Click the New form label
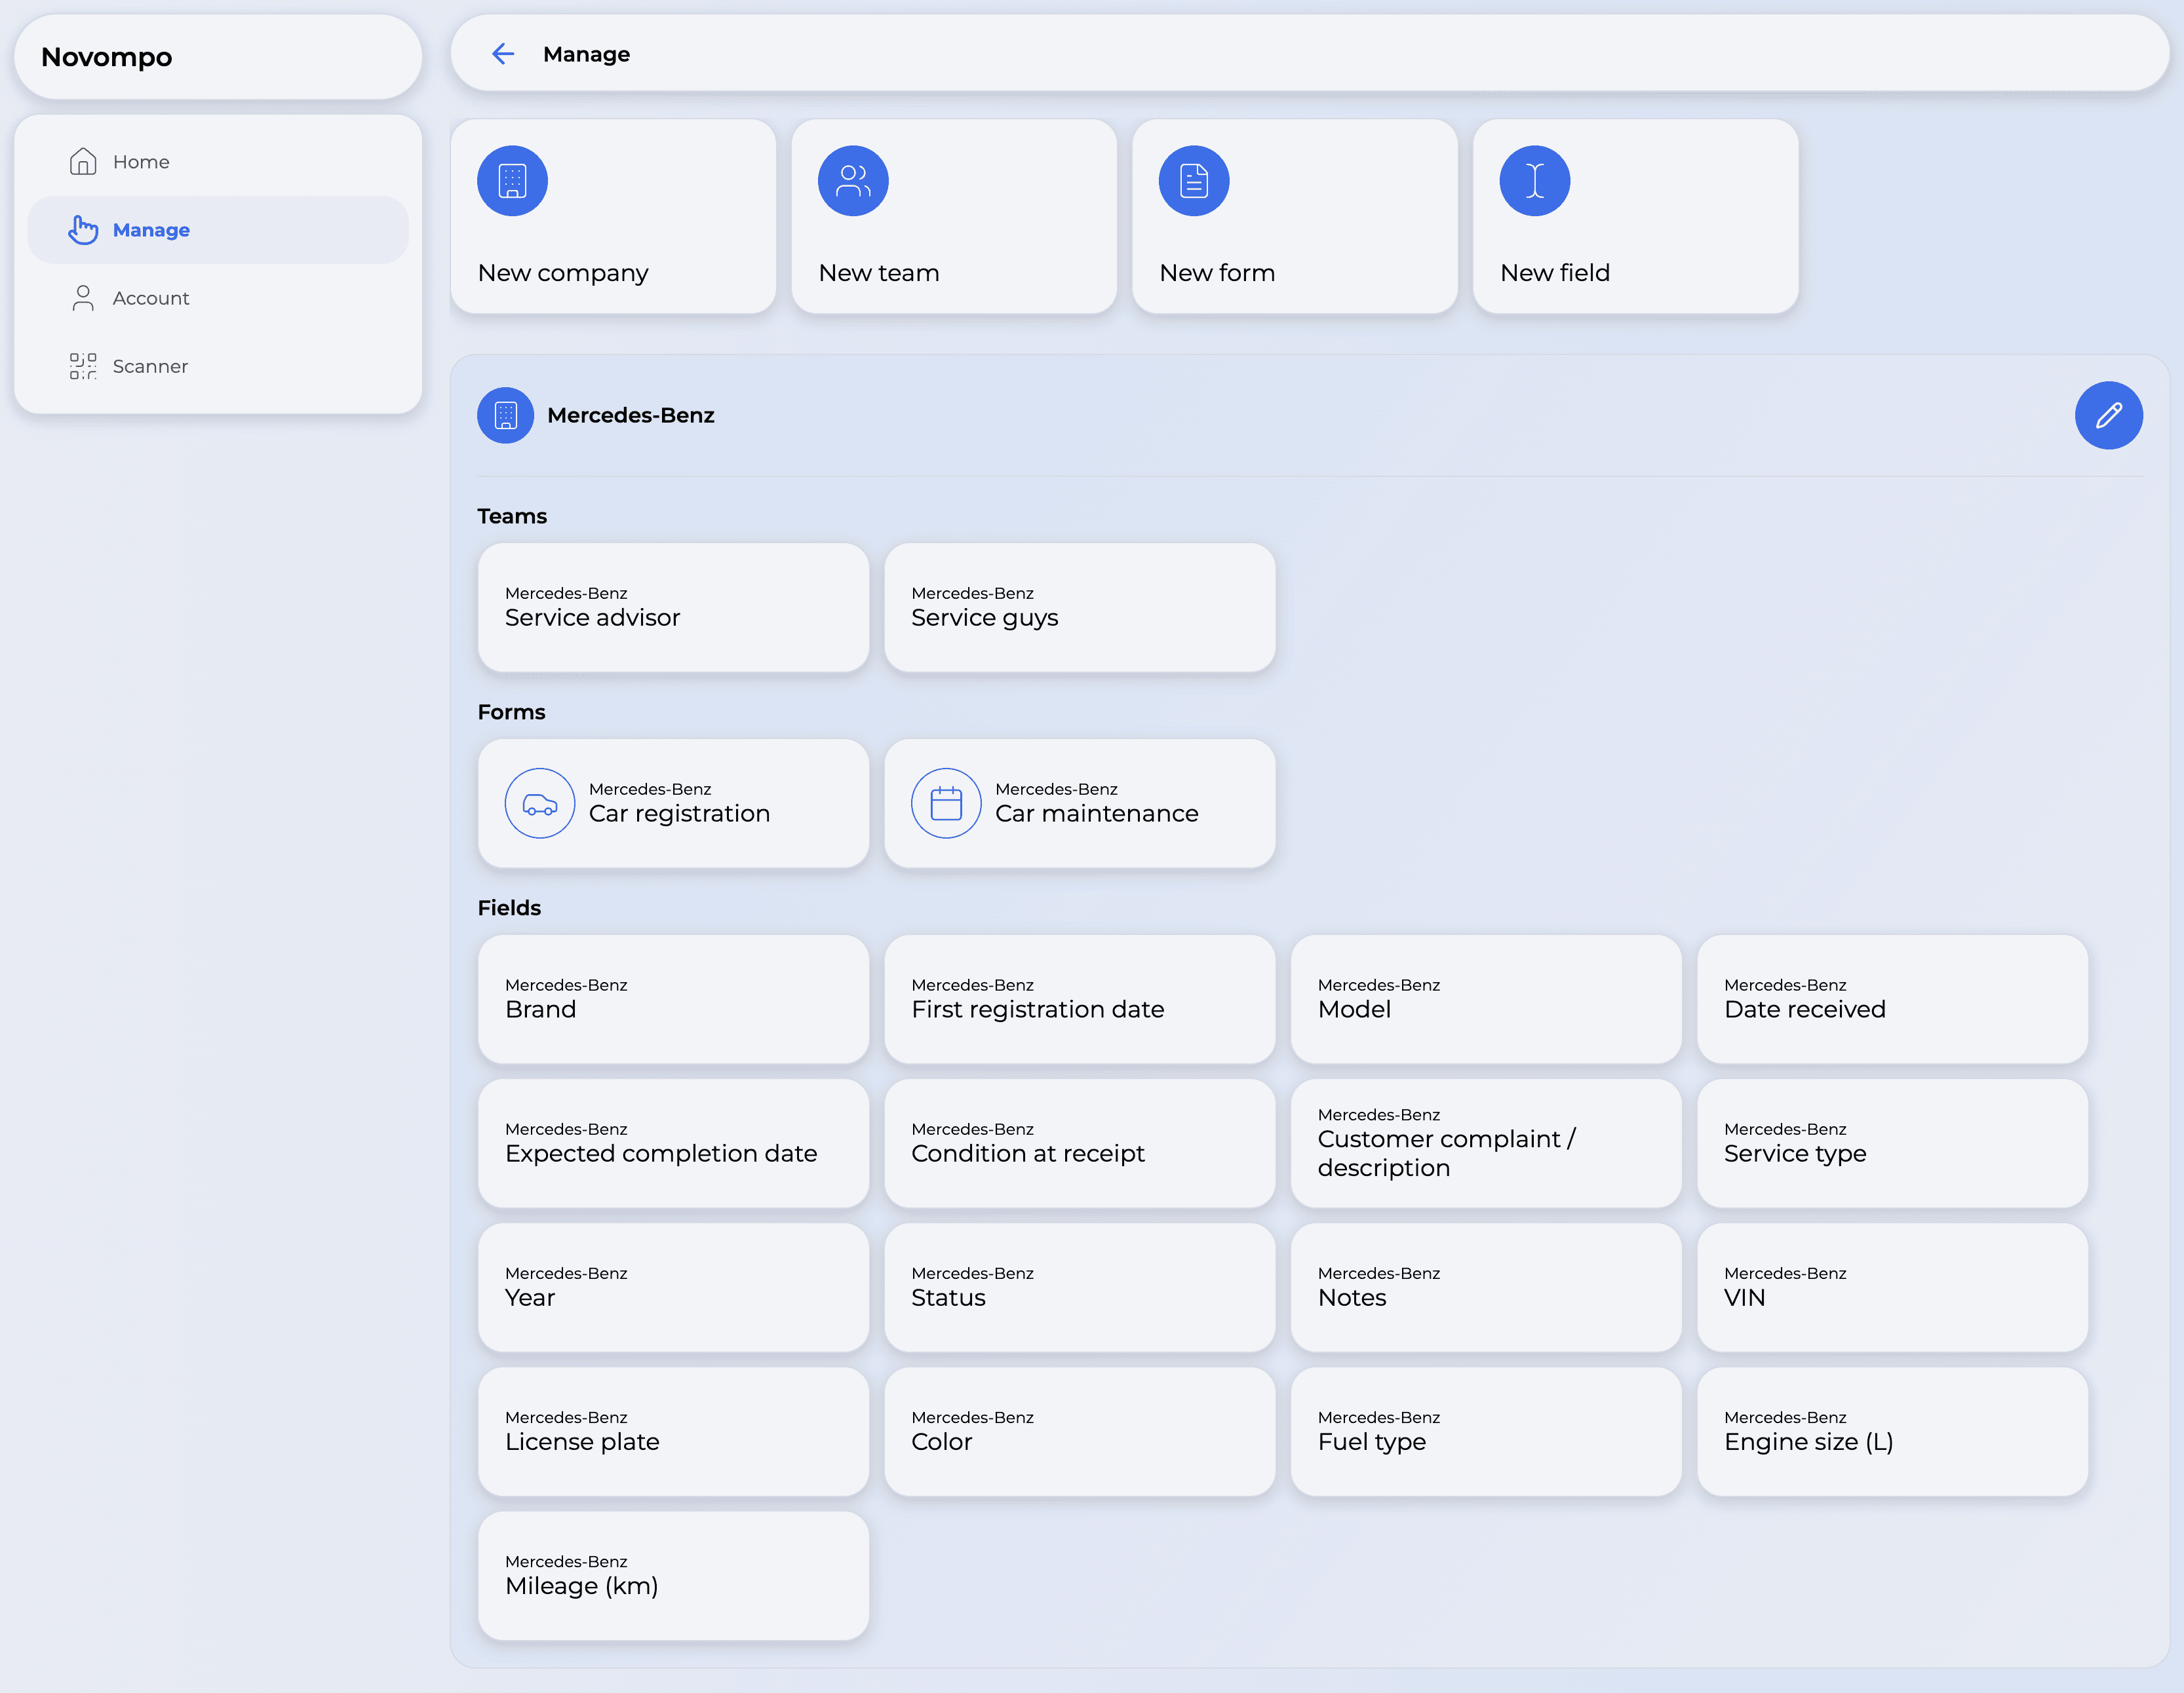This screenshot has height=1693, width=2184. coord(1217,273)
